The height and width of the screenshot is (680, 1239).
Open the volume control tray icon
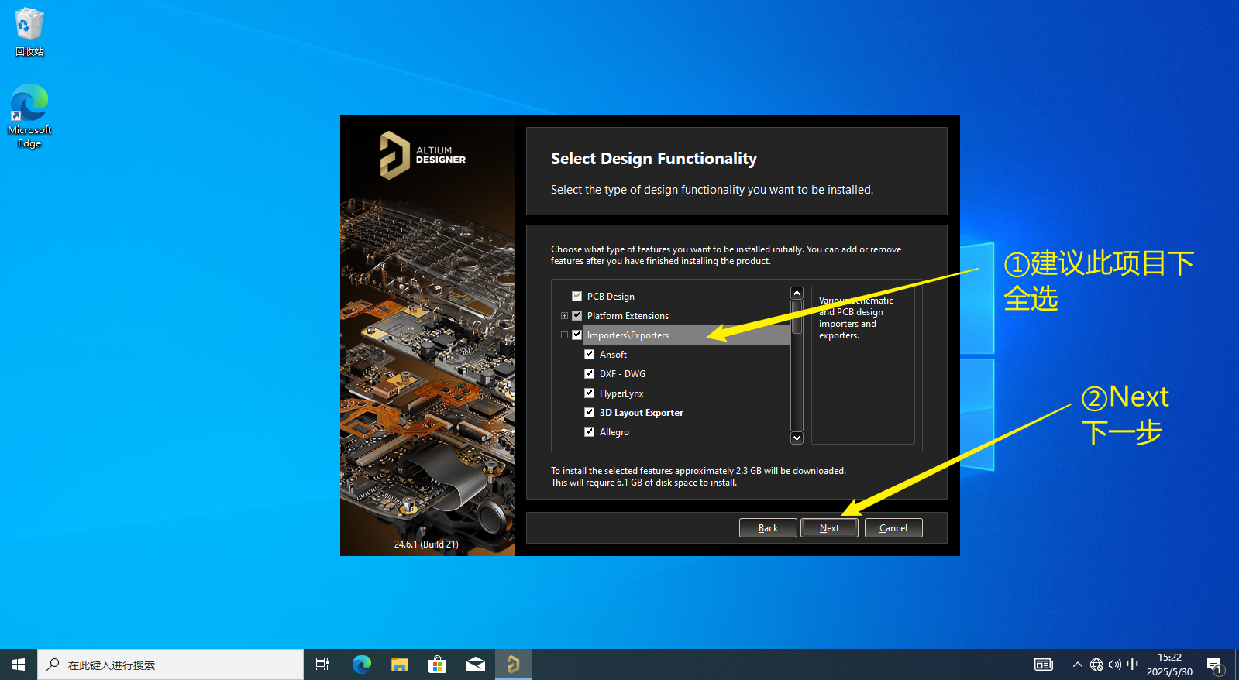(x=1114, y=665)
